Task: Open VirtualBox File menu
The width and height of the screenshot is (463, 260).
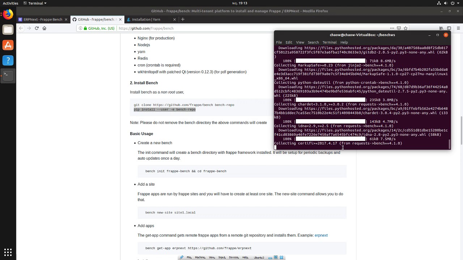Action: 189,257
